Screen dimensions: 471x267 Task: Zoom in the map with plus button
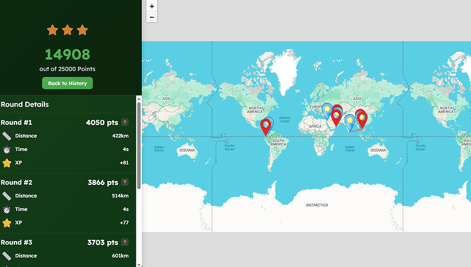[x=152, y=6]
